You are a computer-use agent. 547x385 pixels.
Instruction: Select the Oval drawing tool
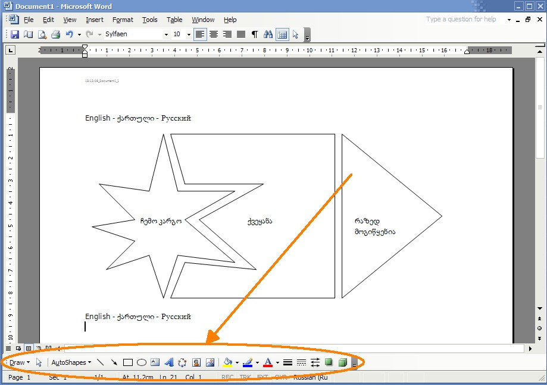[142, 362]
